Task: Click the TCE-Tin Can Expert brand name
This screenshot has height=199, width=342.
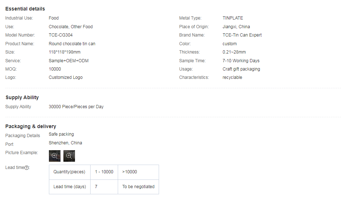Action: (x=242, y=35)
